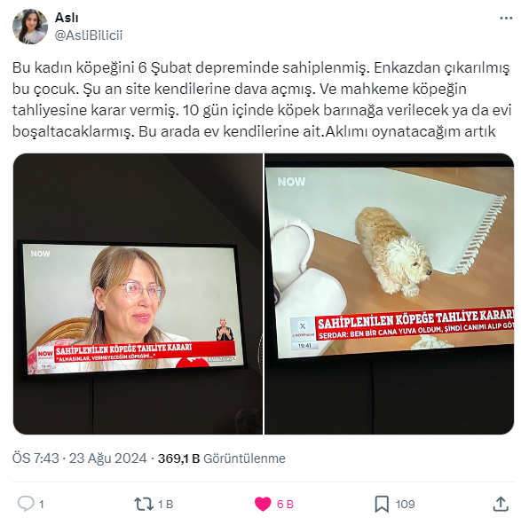This screenshot has height=525, width=521.
Task: Open the left photo of woman on TV
Action: click(x=138, y=294)
